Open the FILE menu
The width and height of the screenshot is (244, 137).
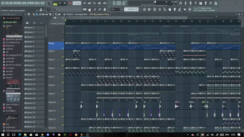tap(3, 3)
